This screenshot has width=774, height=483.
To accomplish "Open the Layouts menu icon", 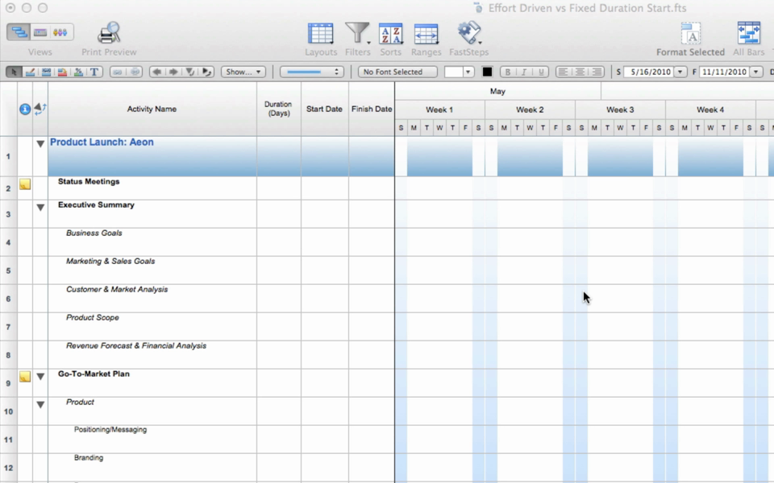I will pyautogui.click(x=320, y=34).
